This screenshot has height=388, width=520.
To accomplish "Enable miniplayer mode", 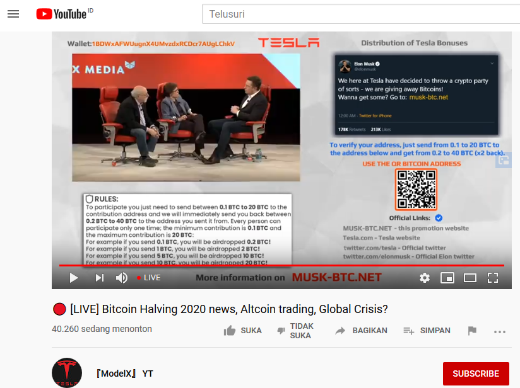I will (447, 278).
